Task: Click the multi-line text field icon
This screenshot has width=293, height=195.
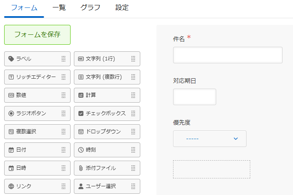Action: 81,77
